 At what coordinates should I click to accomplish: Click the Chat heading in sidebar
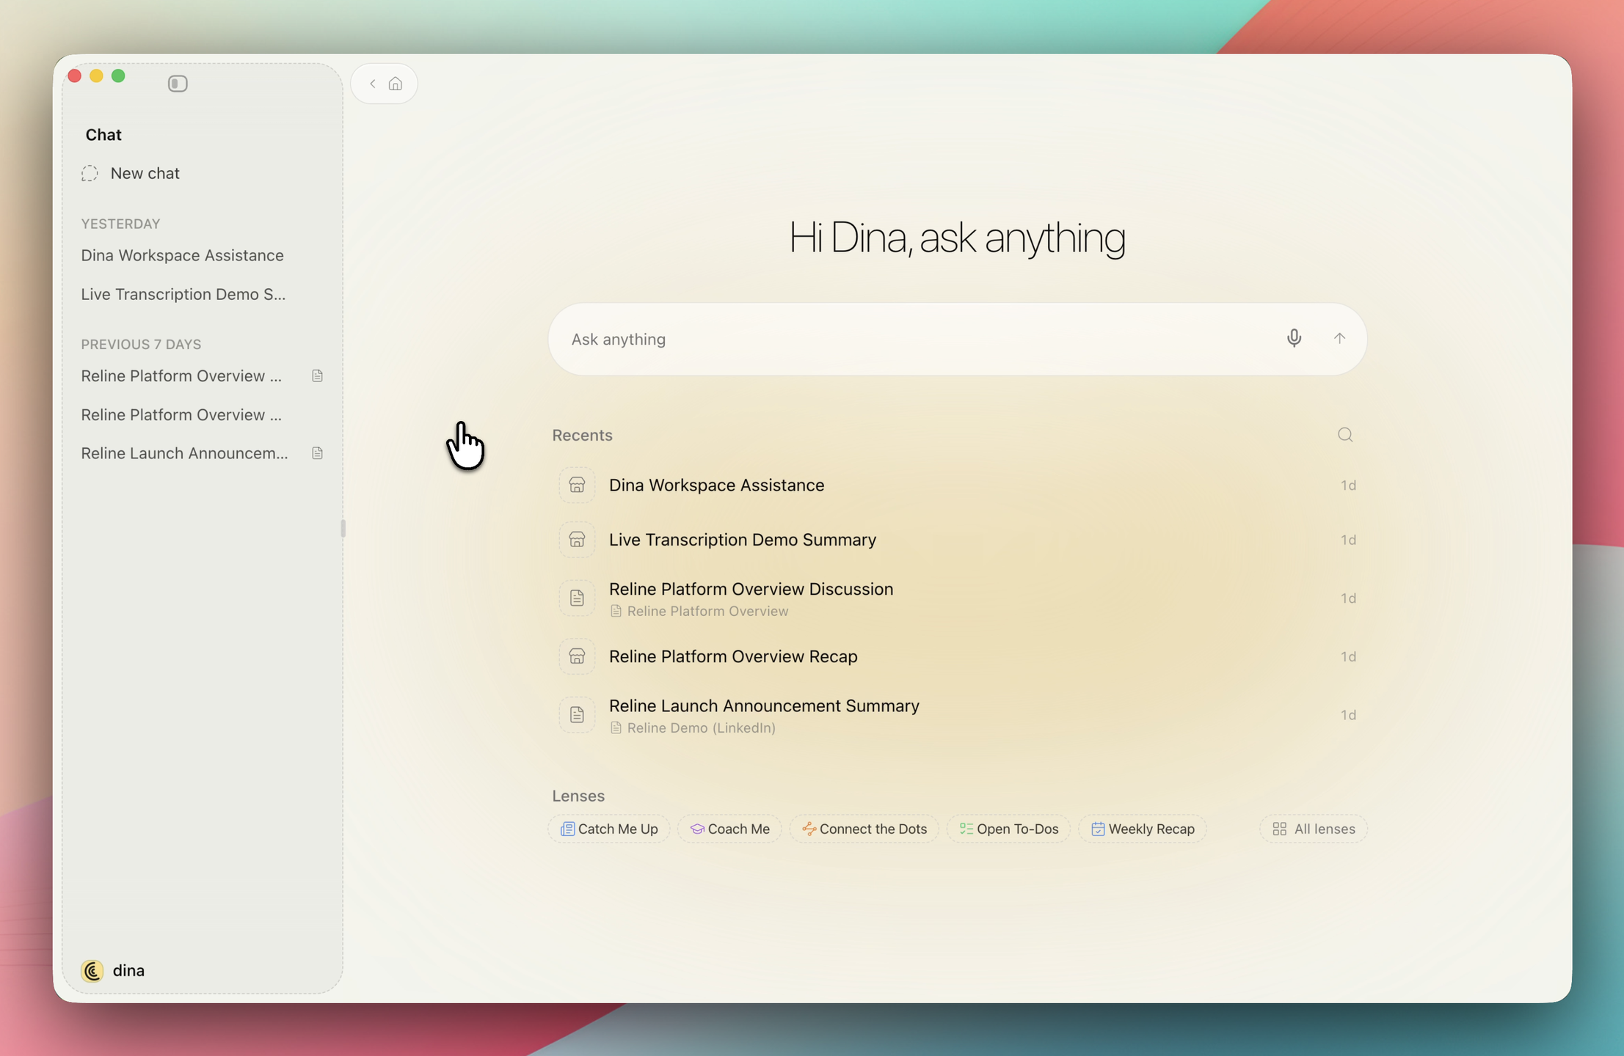103,134
